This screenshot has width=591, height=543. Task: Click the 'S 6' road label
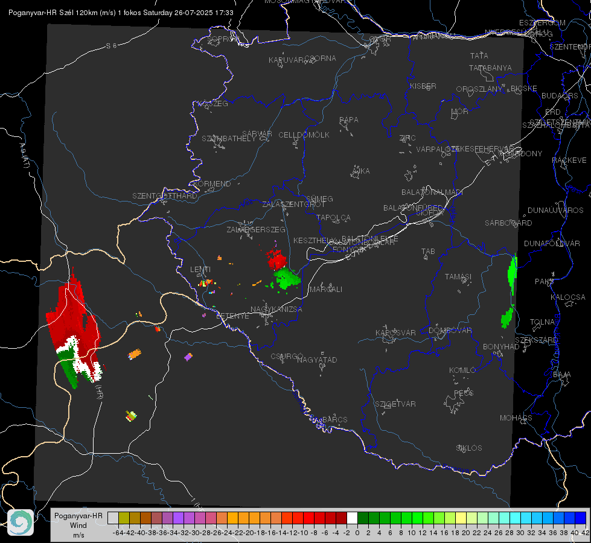[x=111, y=46]
